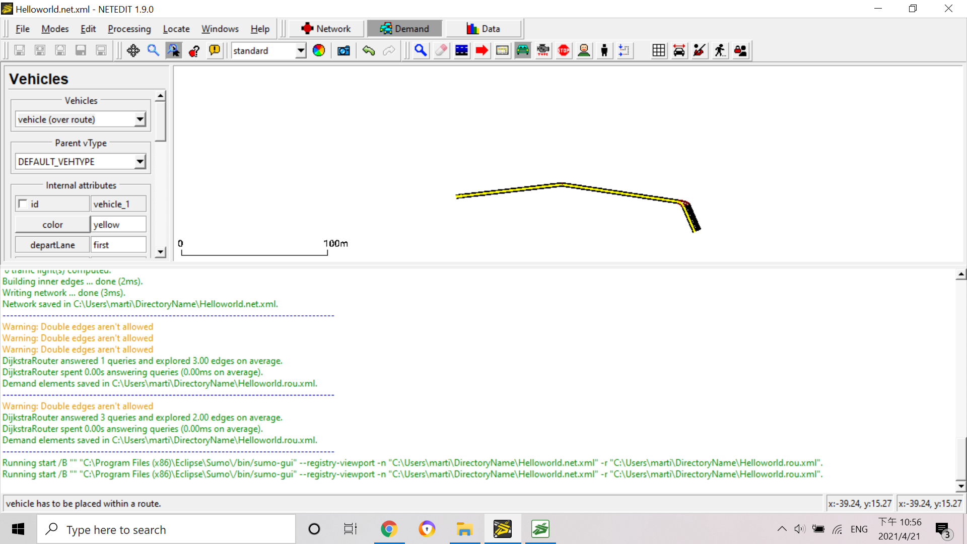
Task: Switch to the Network supermode tab
Action: [326, 29]
